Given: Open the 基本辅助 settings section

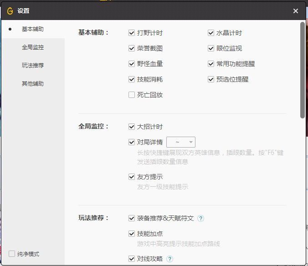Looking at the screenshot, I should click(33, 29).
